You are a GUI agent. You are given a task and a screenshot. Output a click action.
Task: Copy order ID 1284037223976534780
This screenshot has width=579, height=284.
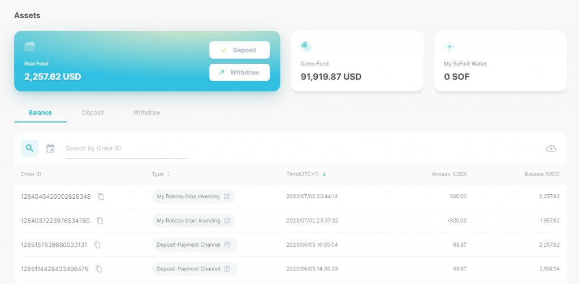100,221
